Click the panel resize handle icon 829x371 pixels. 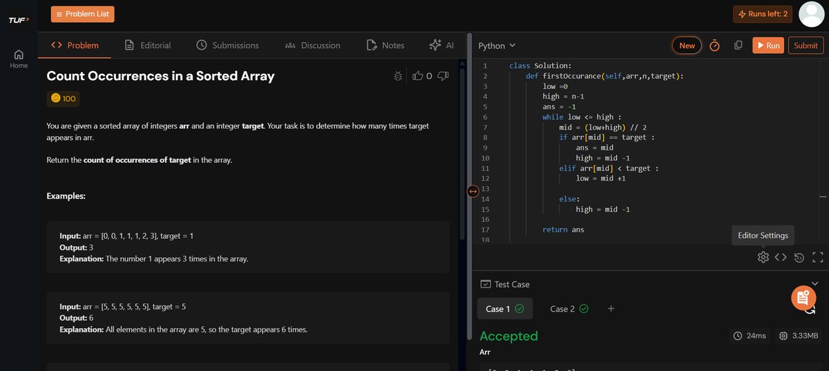click(473, 191)
